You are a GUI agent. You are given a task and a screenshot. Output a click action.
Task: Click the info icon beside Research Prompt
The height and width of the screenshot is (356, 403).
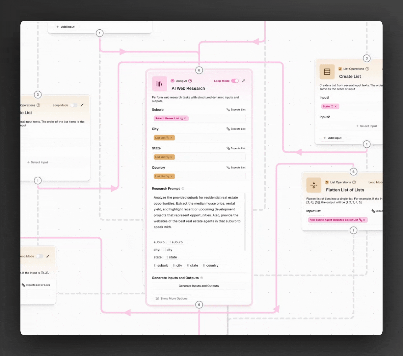coord(183,189)
